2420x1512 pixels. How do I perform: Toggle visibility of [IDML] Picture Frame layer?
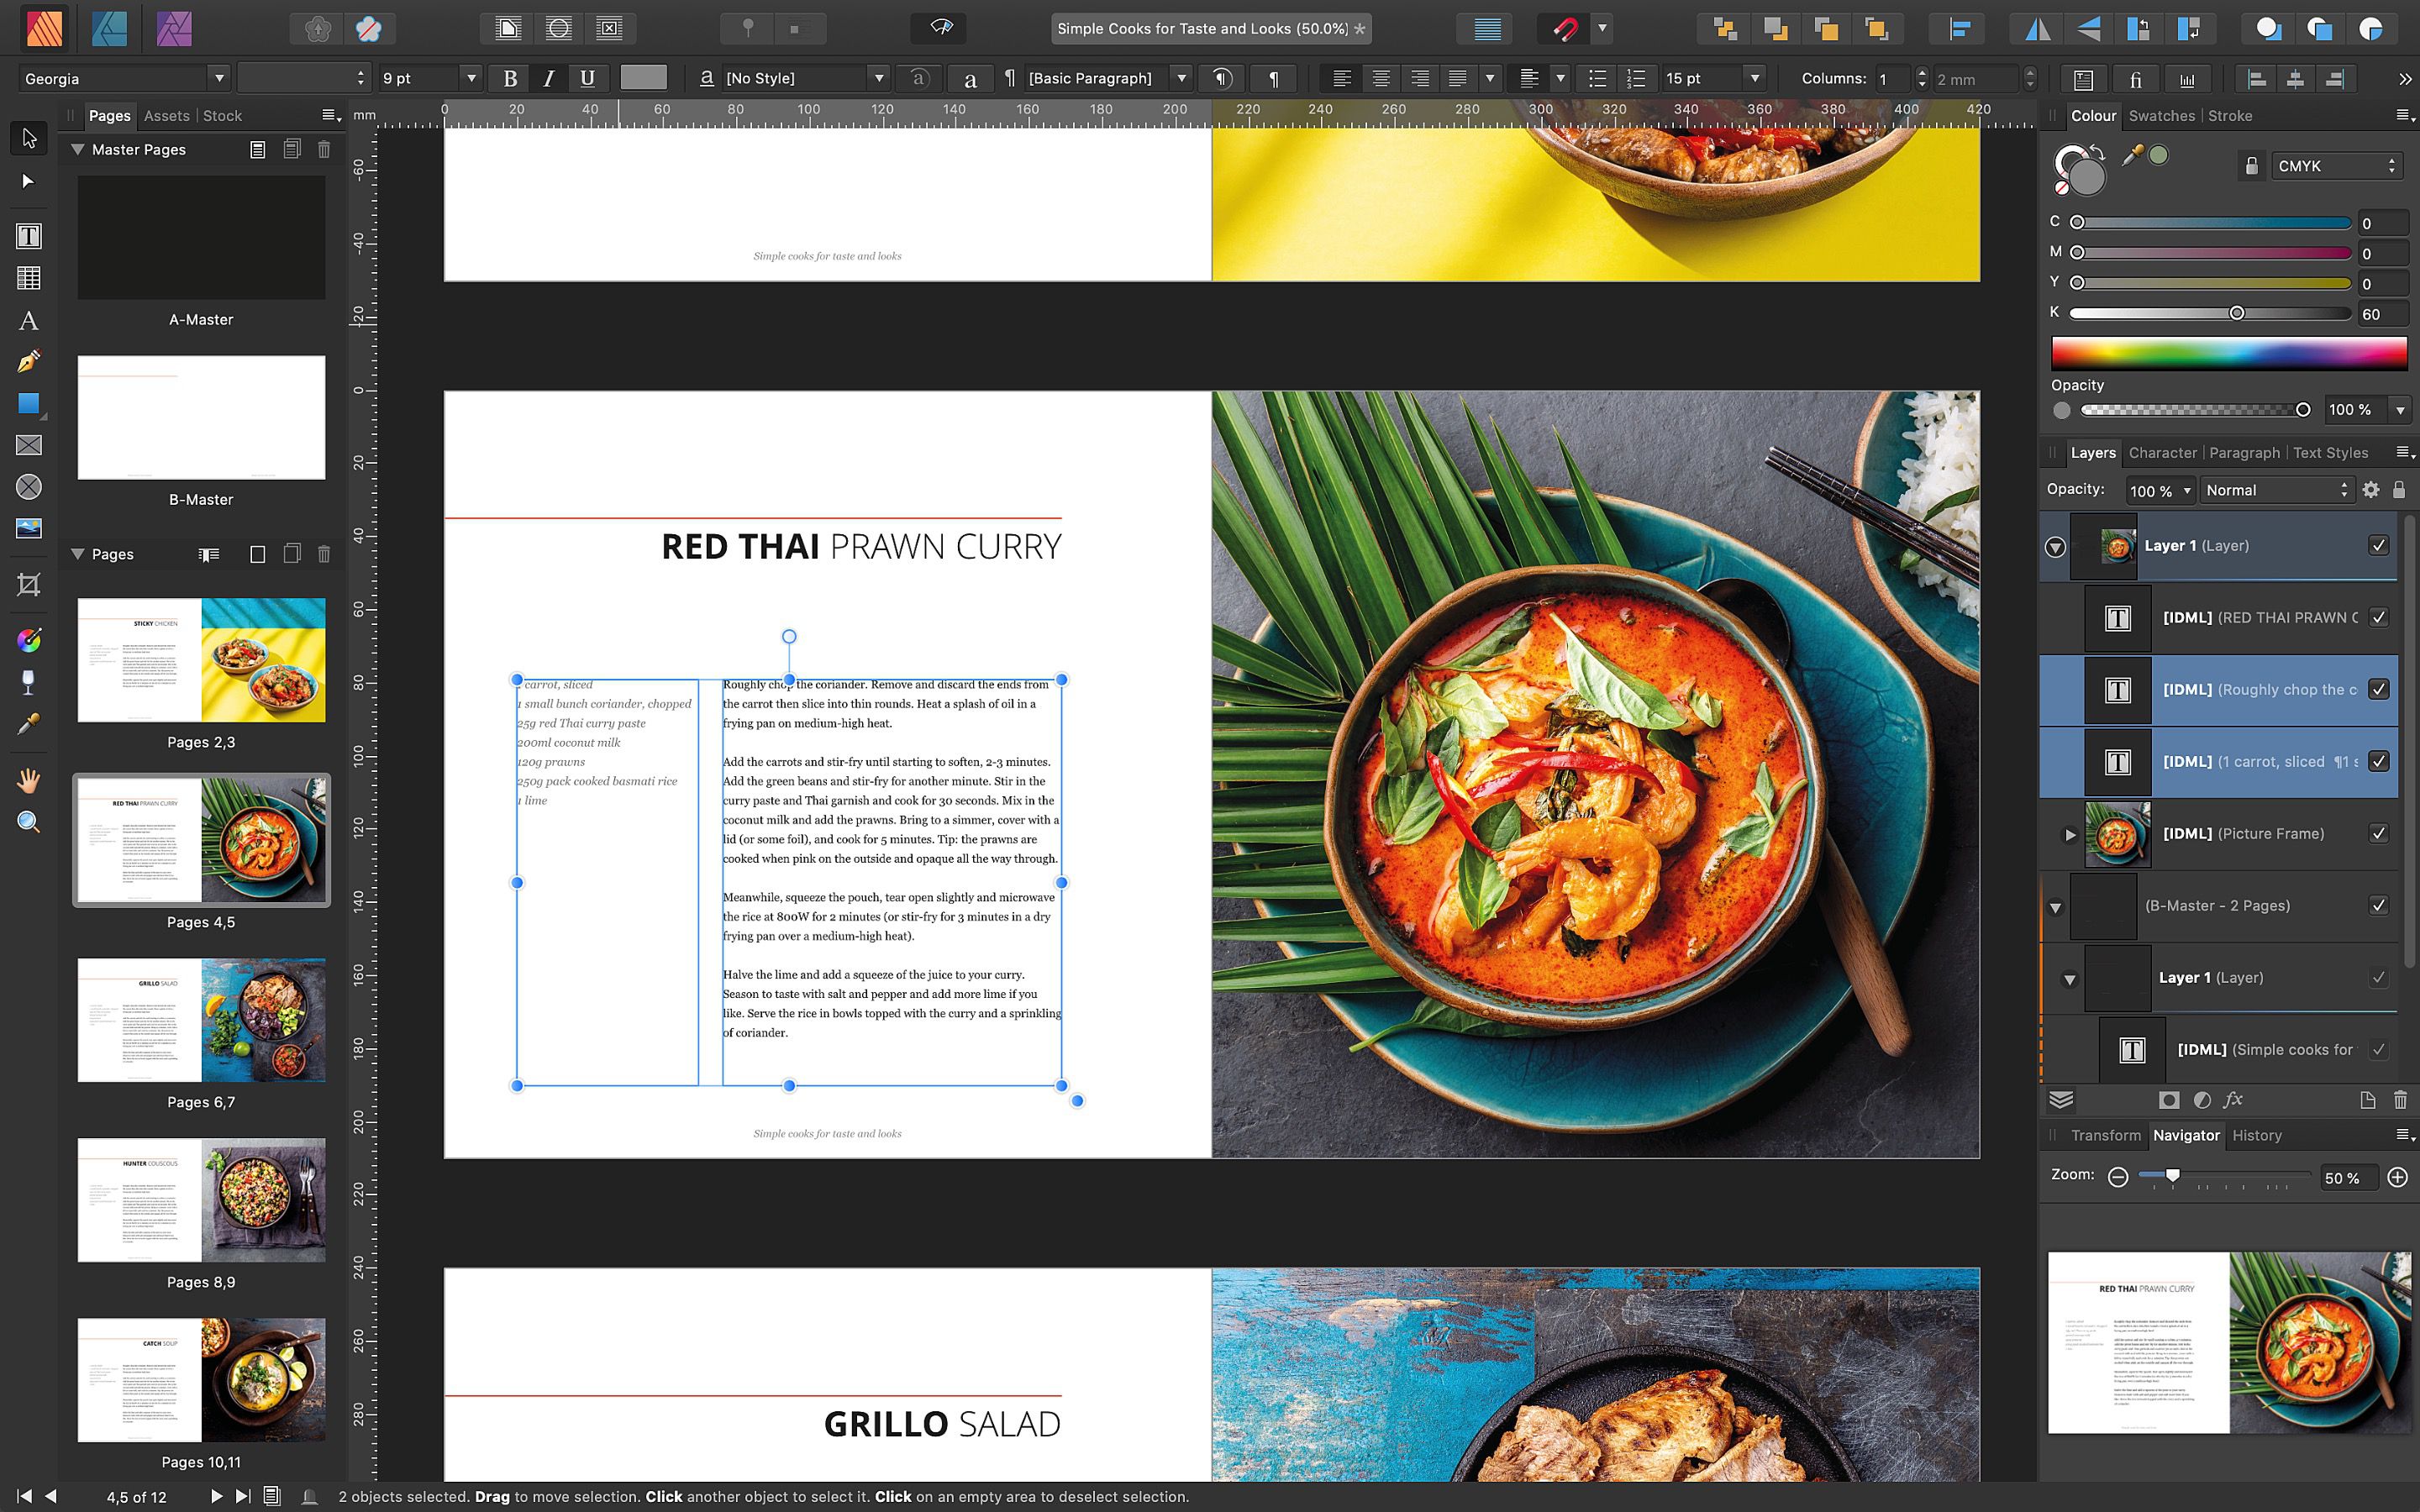(x=2376, y=832)
